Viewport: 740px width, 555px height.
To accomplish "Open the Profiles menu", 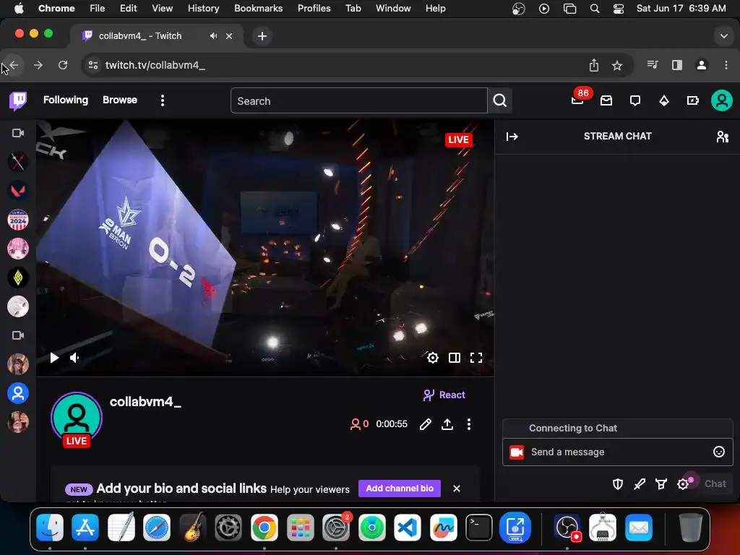I will coord(314,9).
